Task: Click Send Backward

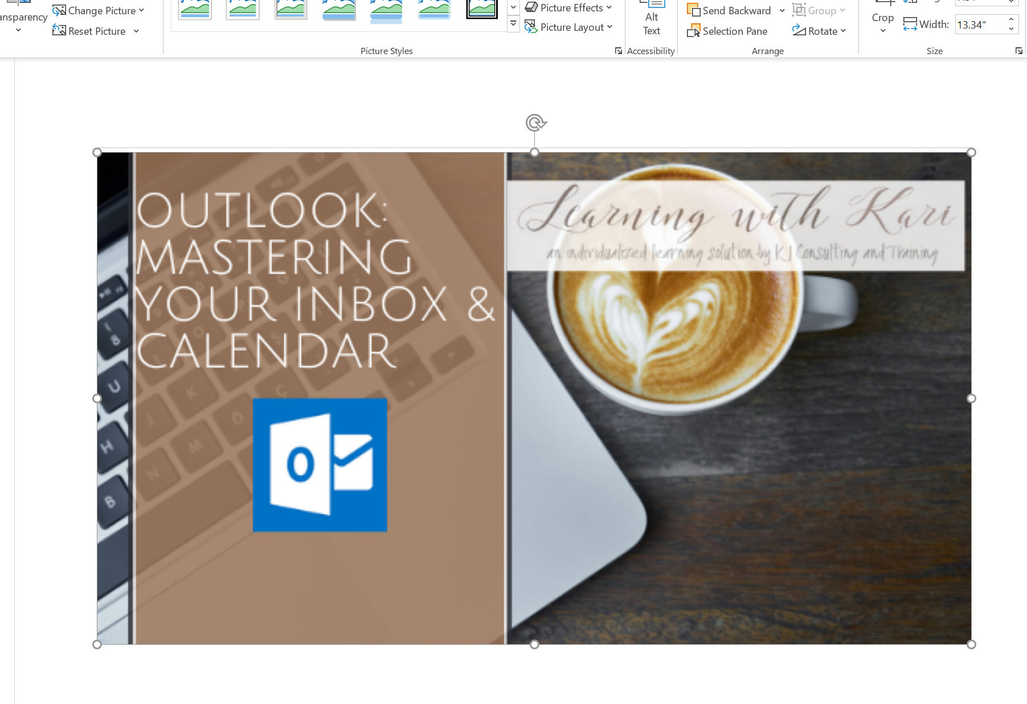Action: coord(729,11)
